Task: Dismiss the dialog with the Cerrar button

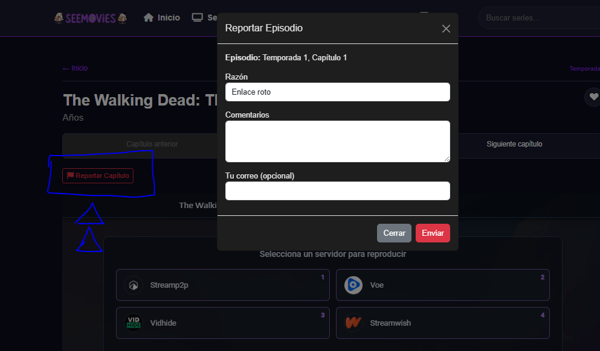Action: 394,233
